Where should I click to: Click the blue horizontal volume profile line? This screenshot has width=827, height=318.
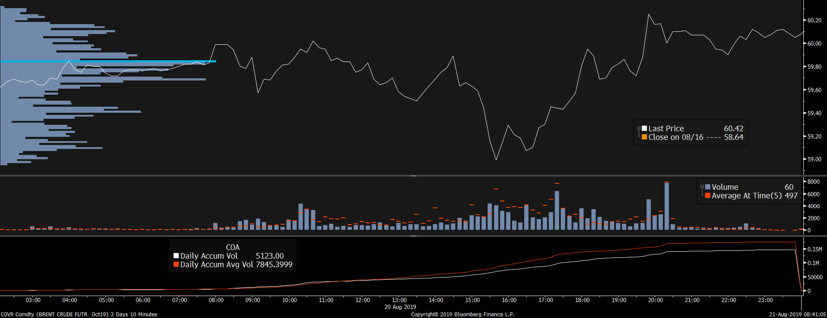pyautogui.click(x=108, y=62)
